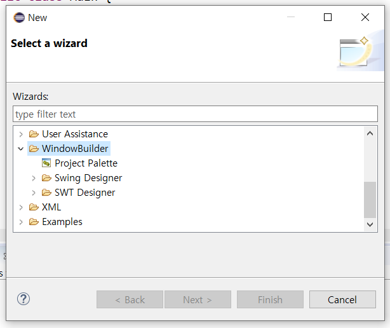Click the type filter text field

pos(195,114)
